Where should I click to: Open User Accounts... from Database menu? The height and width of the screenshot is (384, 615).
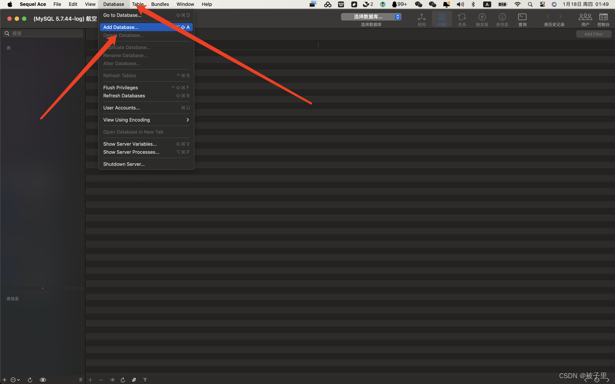(x=146, y=108)
